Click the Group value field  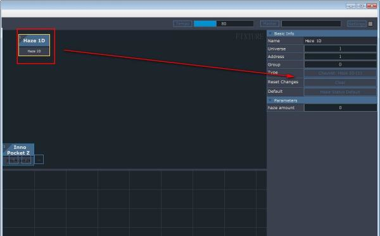click(x=340, y=64)
